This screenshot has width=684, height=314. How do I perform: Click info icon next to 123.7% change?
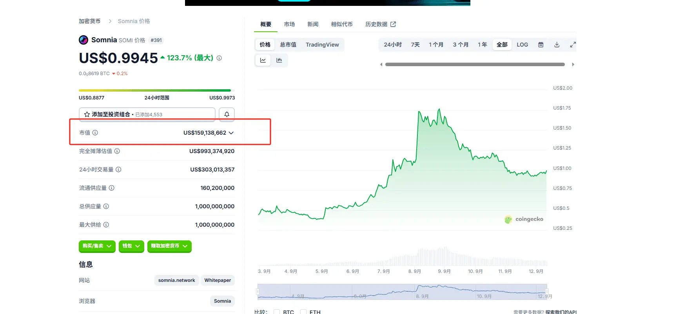(219, 58)
